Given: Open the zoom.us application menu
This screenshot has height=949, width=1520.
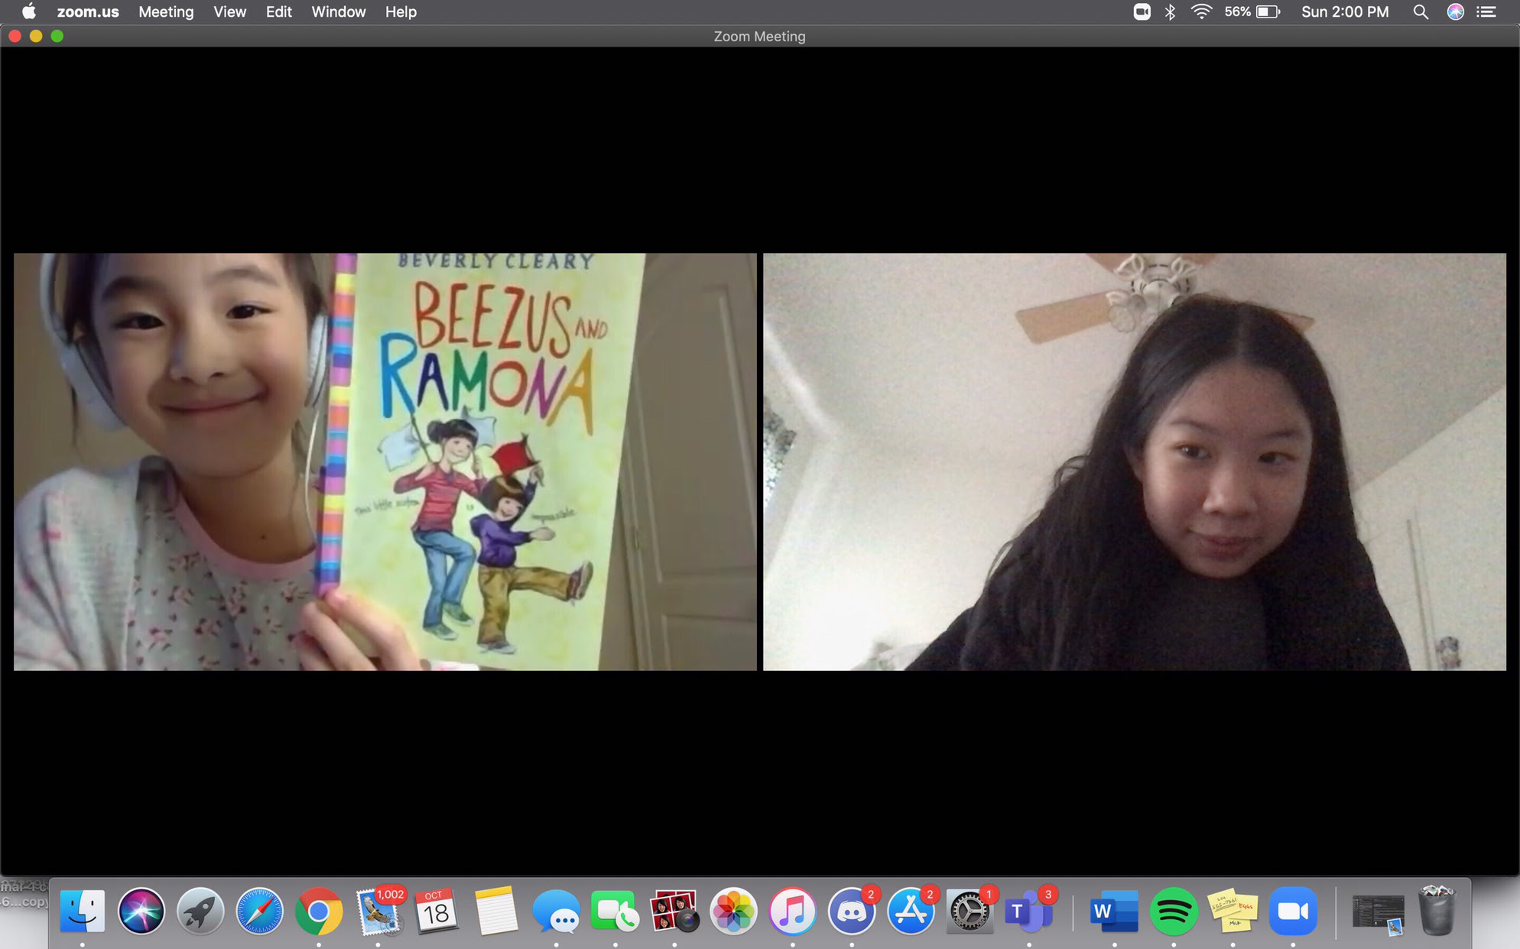Looking at the screenshot, I should [x=88, y=11].
